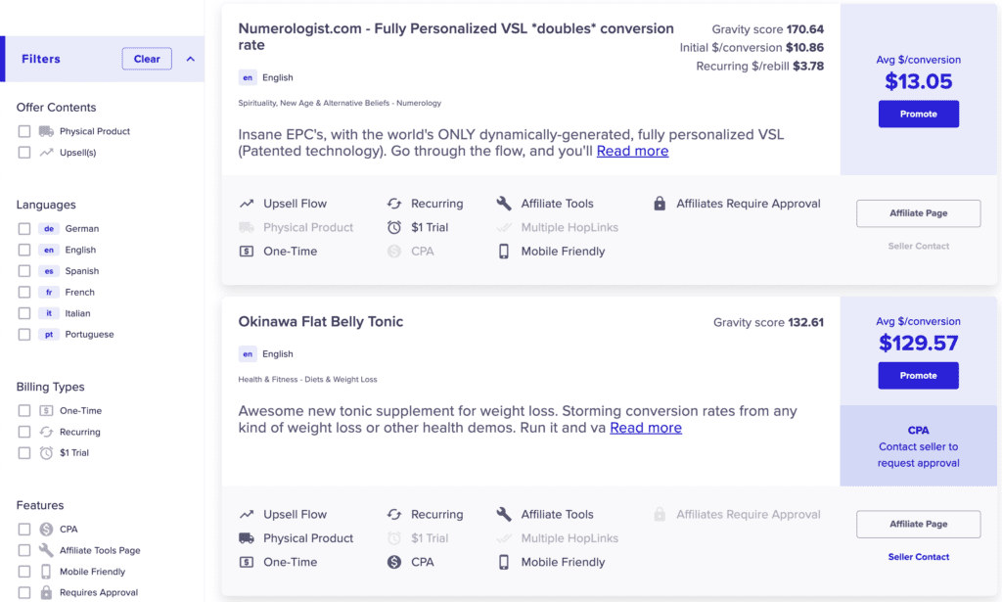
Task: Promote the Numerologist.com offer
Action: coord(918,114)
